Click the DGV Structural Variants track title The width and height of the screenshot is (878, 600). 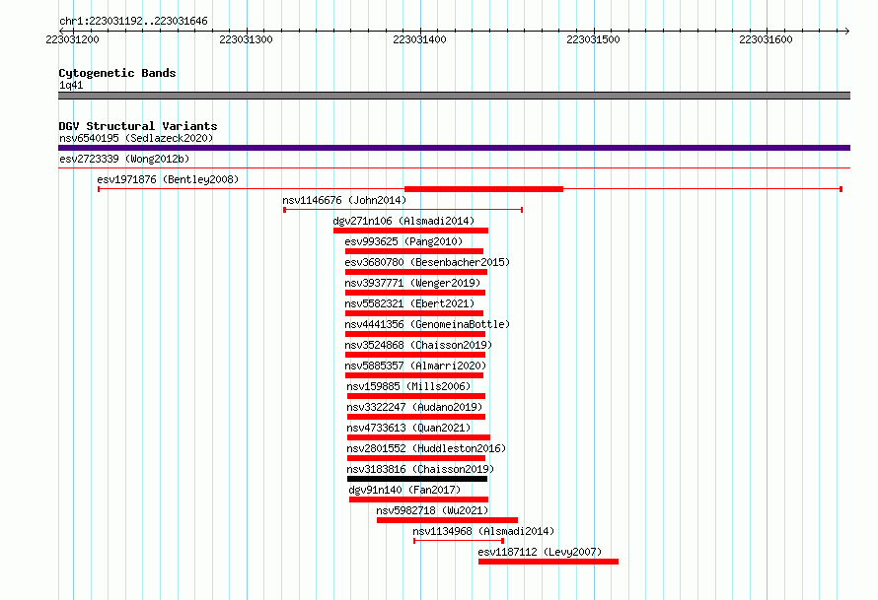point(138,126)
